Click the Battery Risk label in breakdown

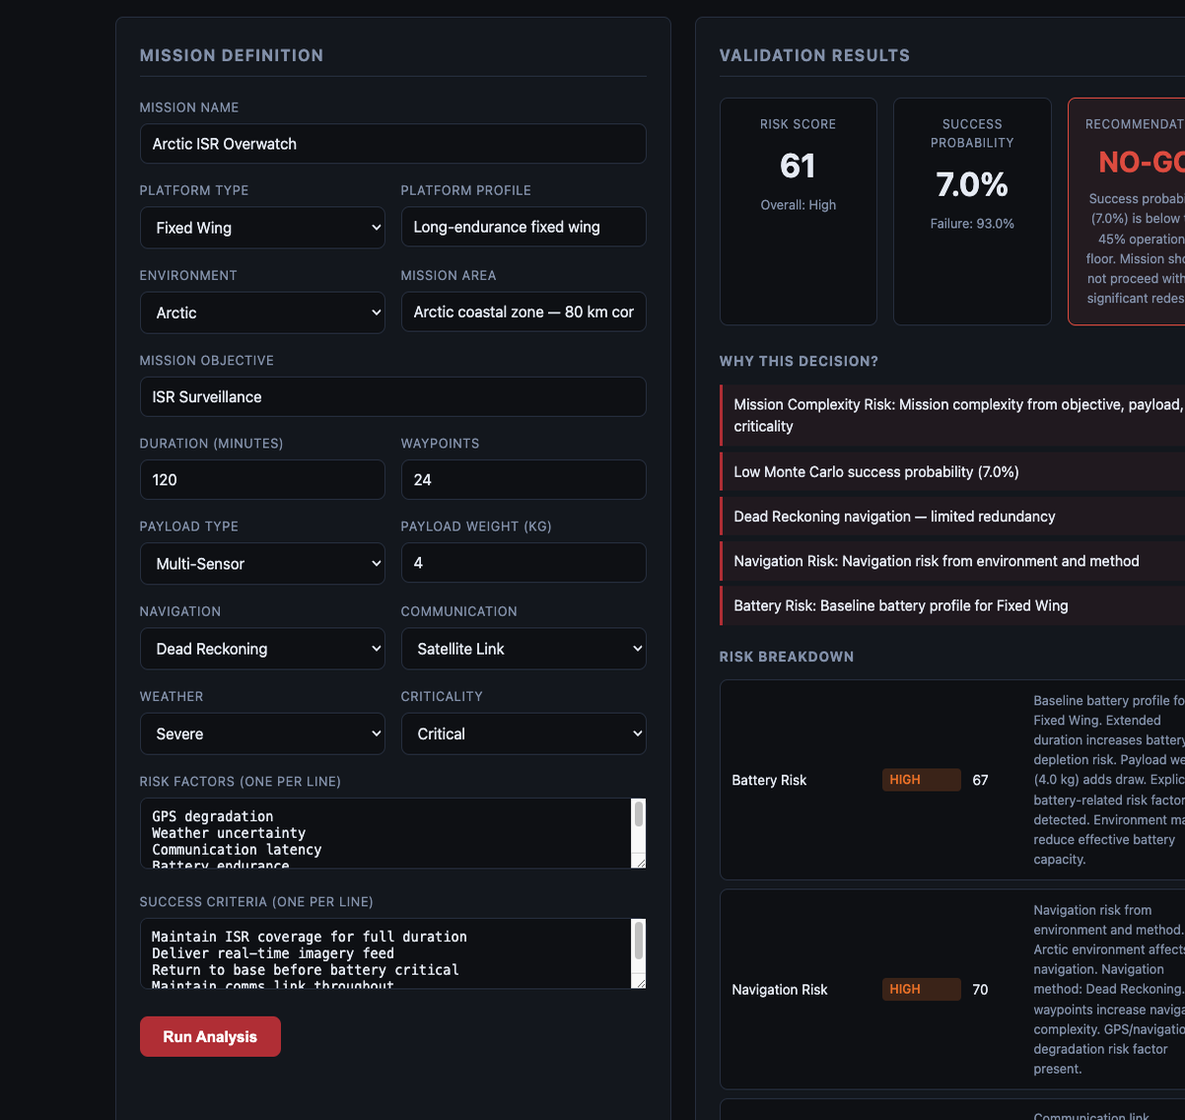(769, 780)
